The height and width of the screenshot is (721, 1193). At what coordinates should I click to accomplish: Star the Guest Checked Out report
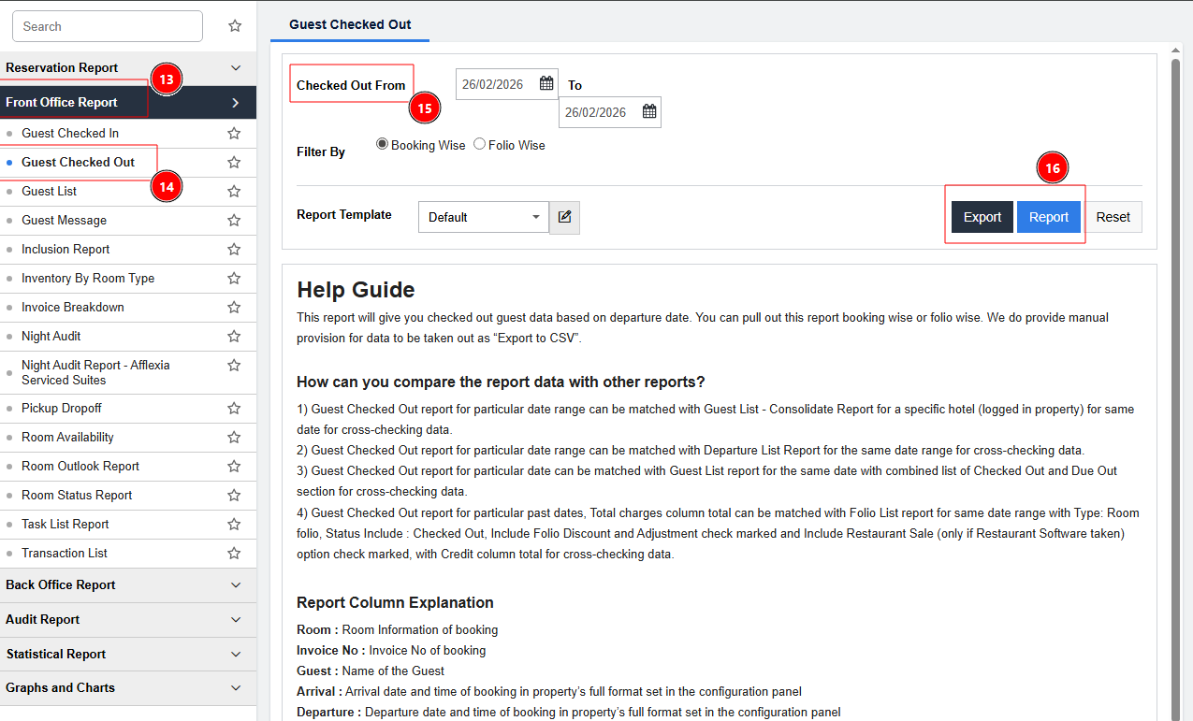point(234,163)
